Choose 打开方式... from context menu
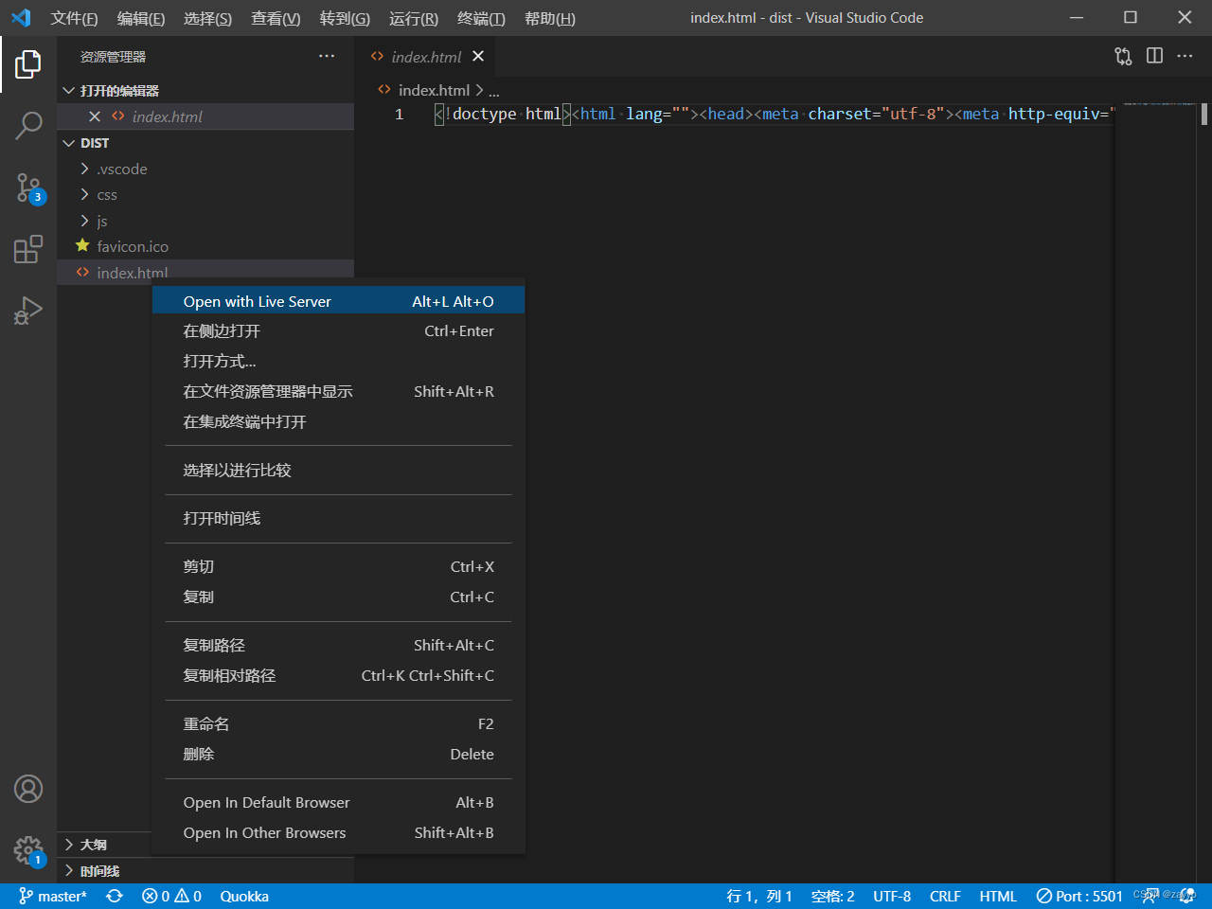The width and height of the screenshot is (1212, 909). pos(339,362)
